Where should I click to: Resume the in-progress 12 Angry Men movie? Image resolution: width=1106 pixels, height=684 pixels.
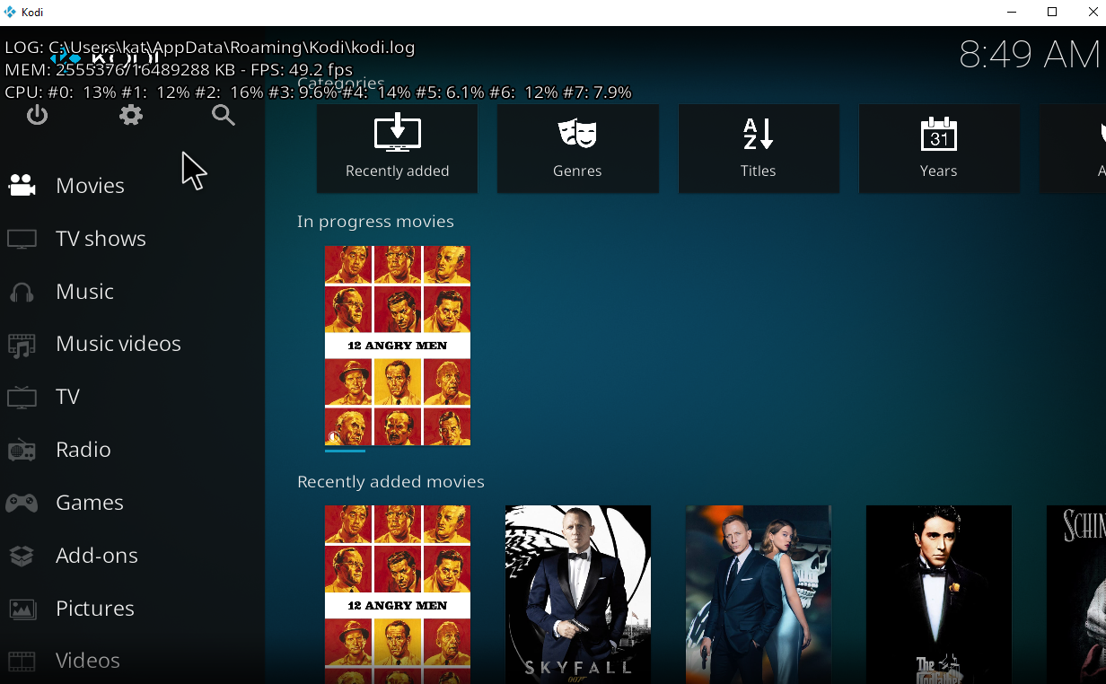point(397,346)
